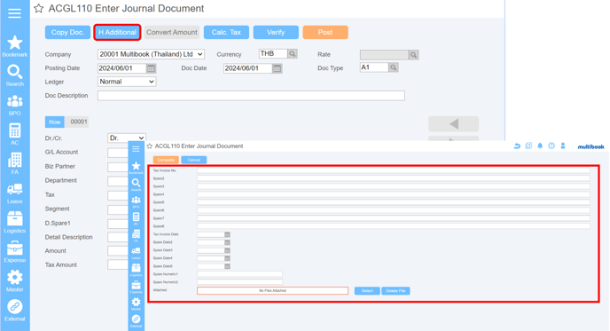The image size is (610, 331).
Task: Focus the Tax Invoice No. field
Action: (x=394, y=170)
